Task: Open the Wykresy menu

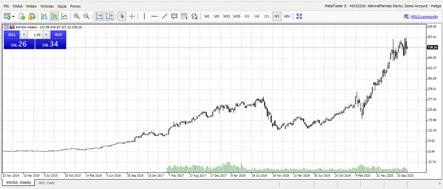Action: pyautogui.click(x=47, y=6)
